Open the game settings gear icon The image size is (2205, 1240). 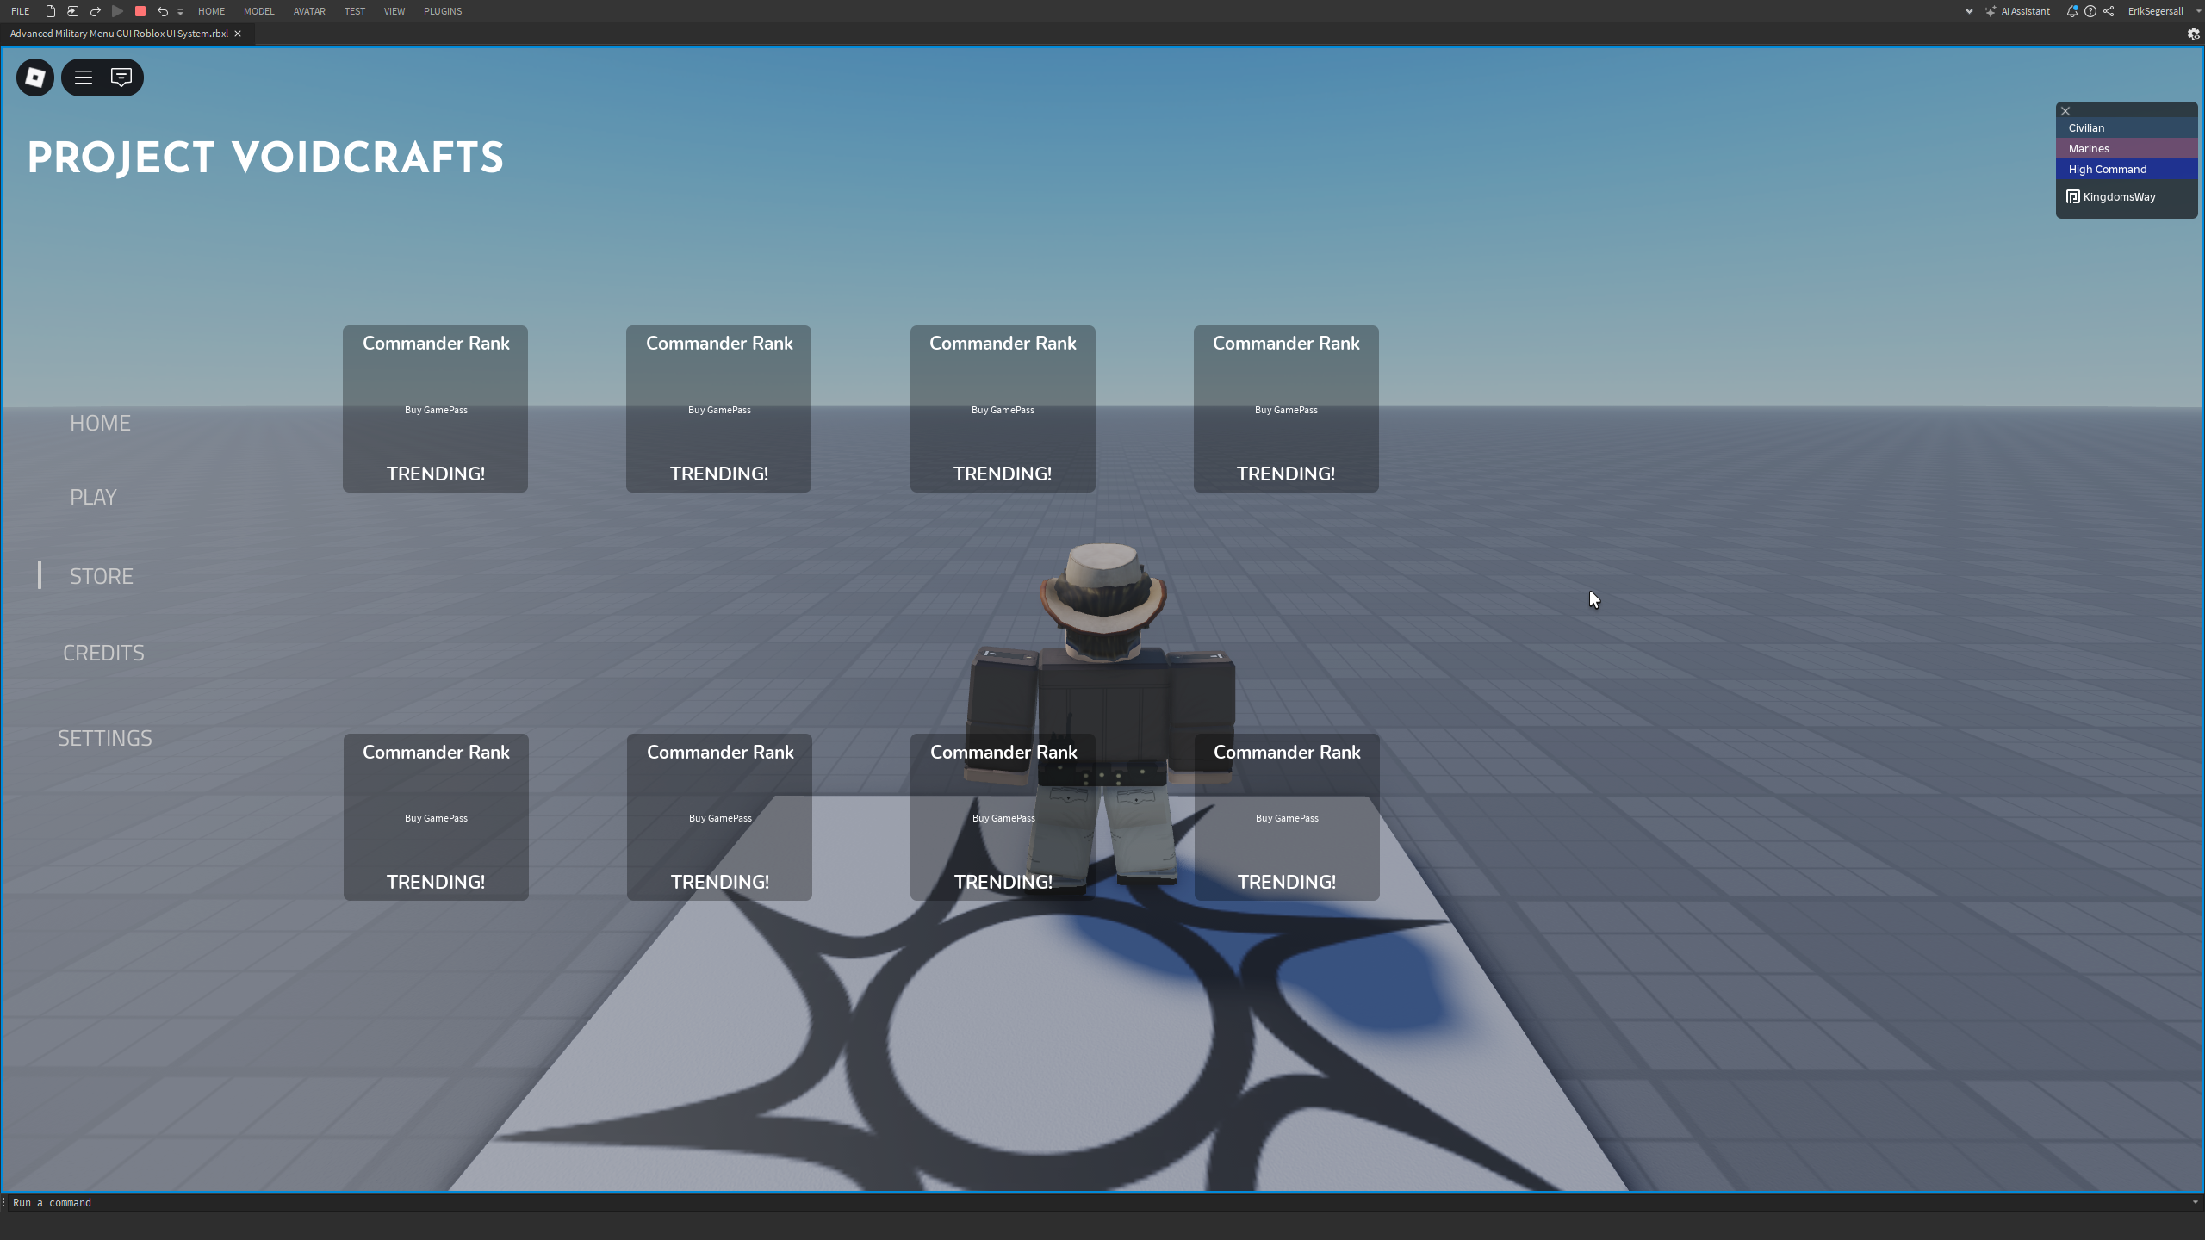click(x=2192, y=34)
